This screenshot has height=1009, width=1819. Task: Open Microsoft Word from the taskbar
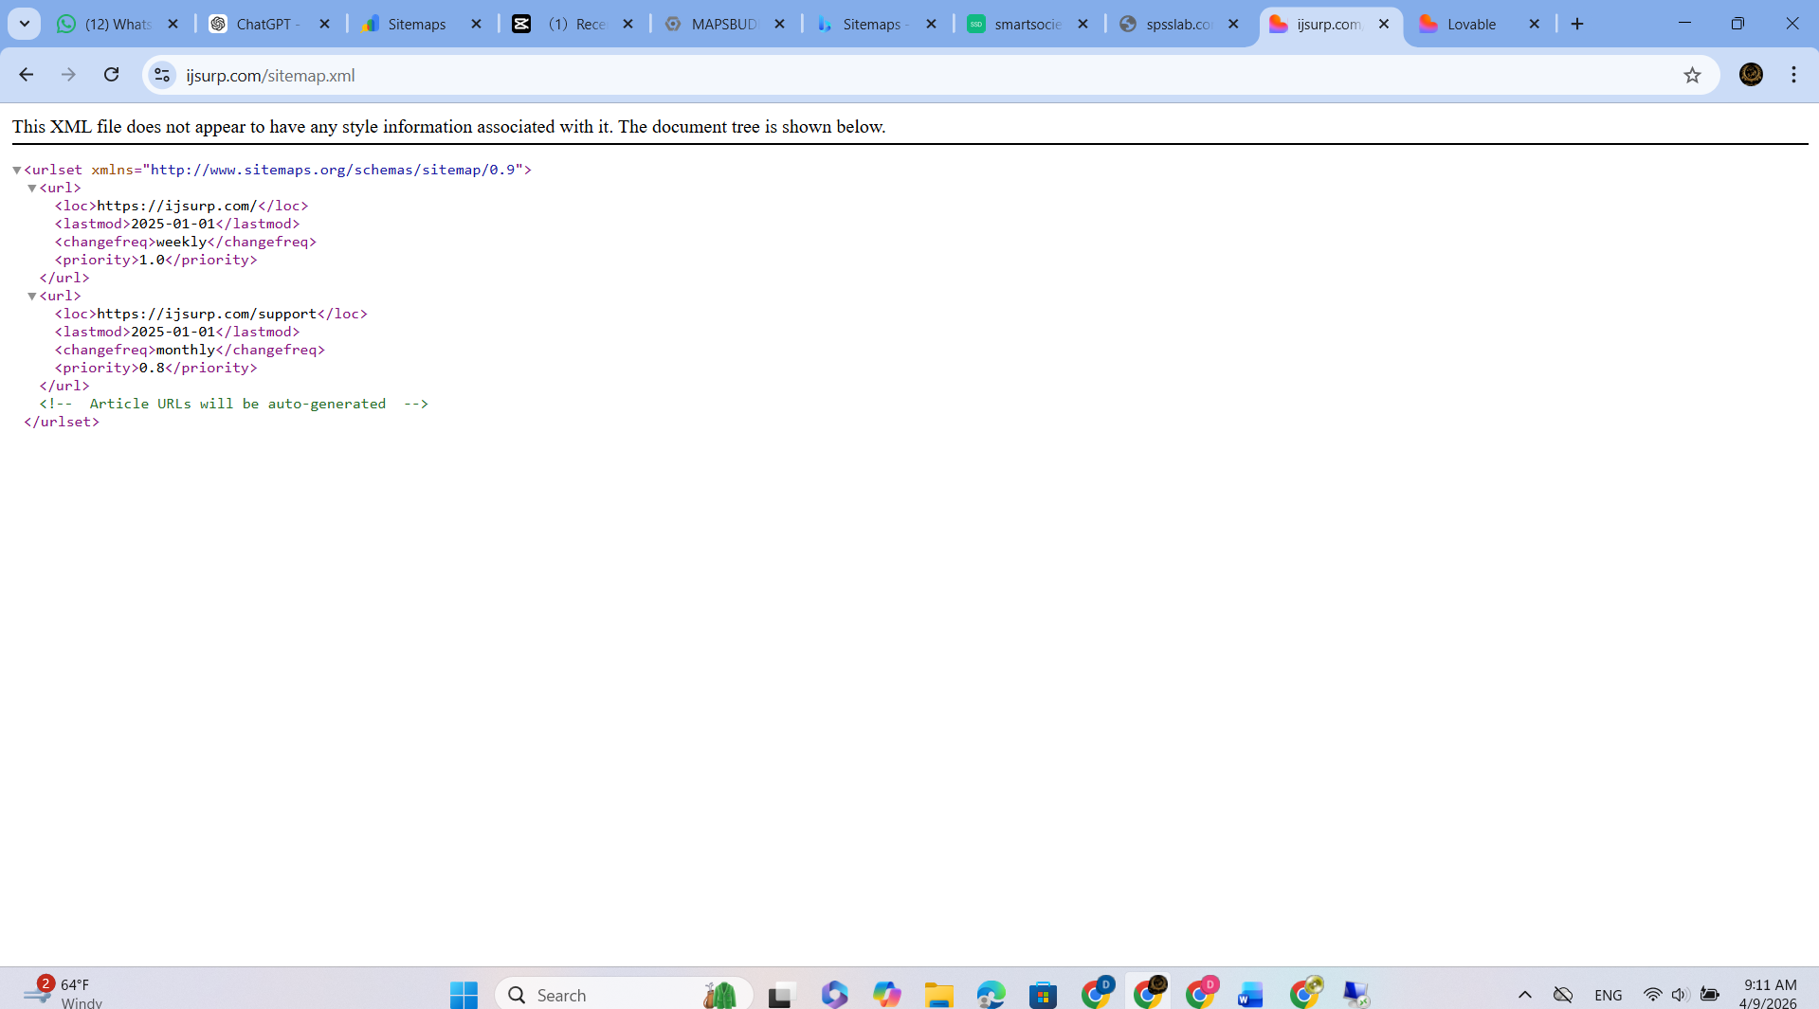(1250, 995)
